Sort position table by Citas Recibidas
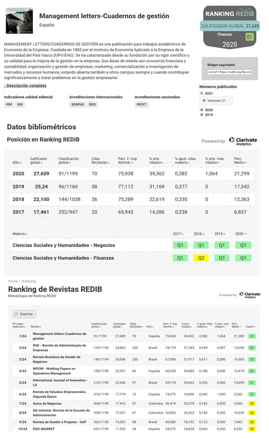269x439 pixels. click(x=100, y=160)
